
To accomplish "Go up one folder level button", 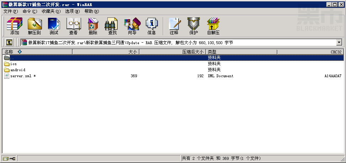I will pyautogui.click(x=9, y=42).
